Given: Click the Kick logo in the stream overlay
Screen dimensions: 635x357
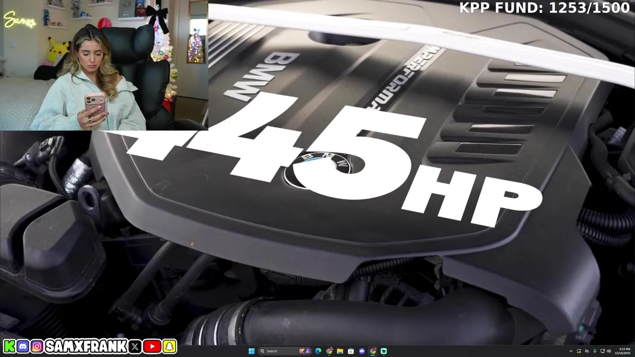Looking at the screenshot, I should 9,346.
